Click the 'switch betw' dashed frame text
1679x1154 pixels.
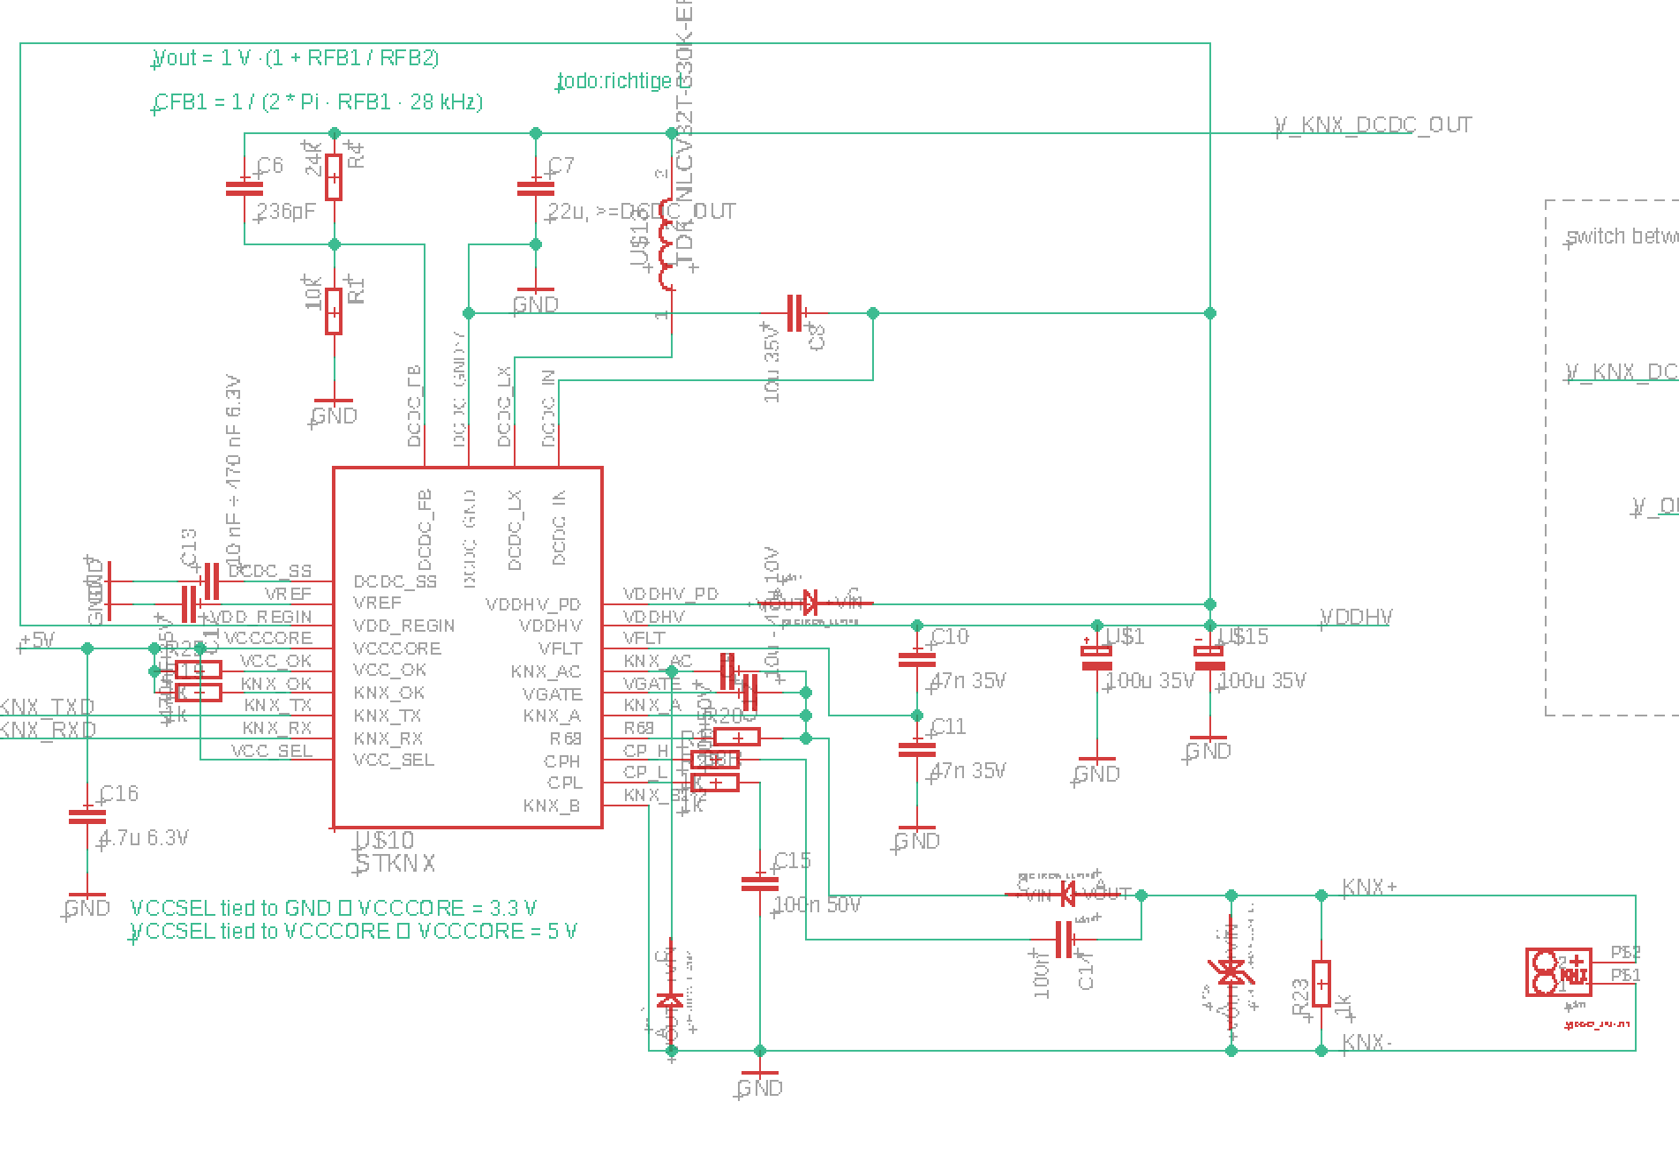click(1623, 236)
